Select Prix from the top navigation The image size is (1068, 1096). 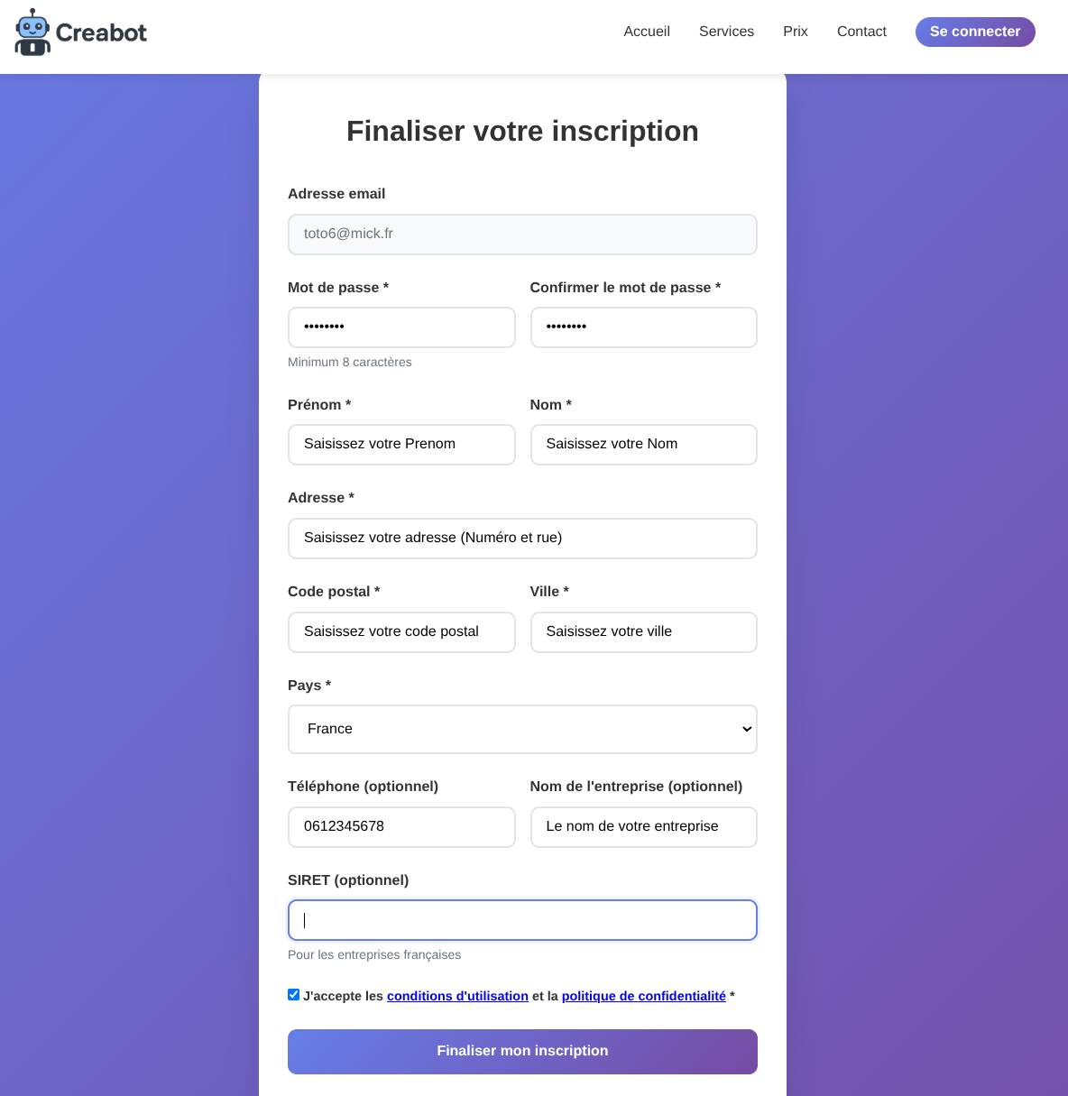(x=795, y=32)
